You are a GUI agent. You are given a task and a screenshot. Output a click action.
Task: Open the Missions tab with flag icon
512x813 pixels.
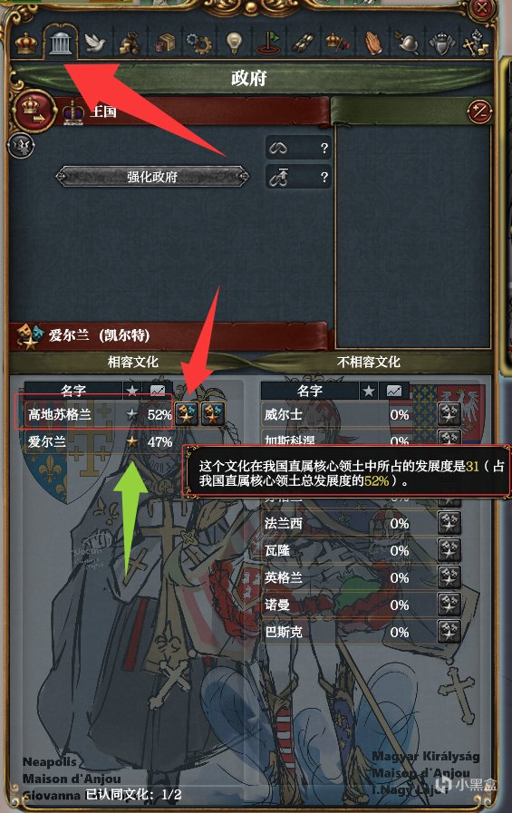(x=268, y=44)
